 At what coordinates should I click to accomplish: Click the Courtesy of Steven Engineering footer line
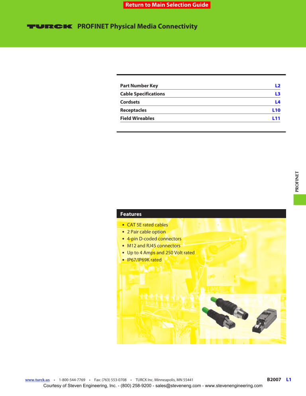coord(153,386)
